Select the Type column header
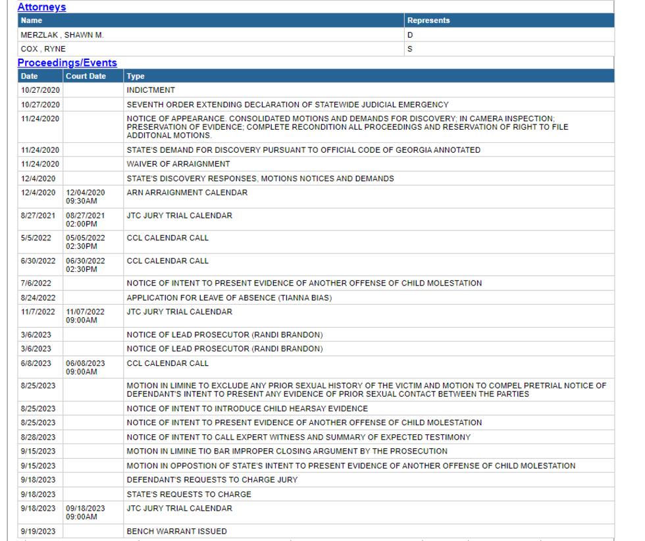Image resolution: width=645 pixels, height=541 pixels. [x=136, y=76]
